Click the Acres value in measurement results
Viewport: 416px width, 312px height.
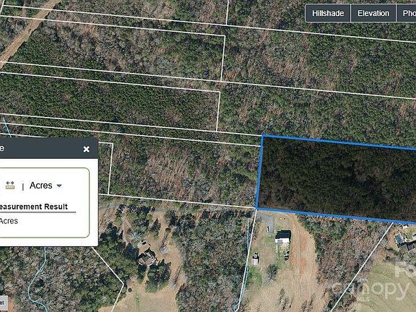point(9,221)
